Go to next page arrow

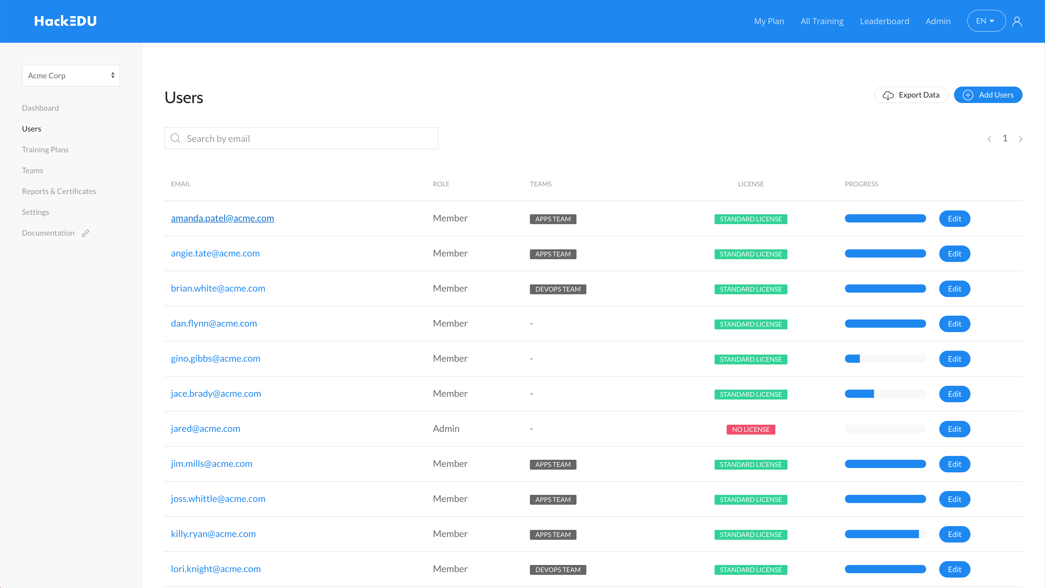click(1021, 139)
